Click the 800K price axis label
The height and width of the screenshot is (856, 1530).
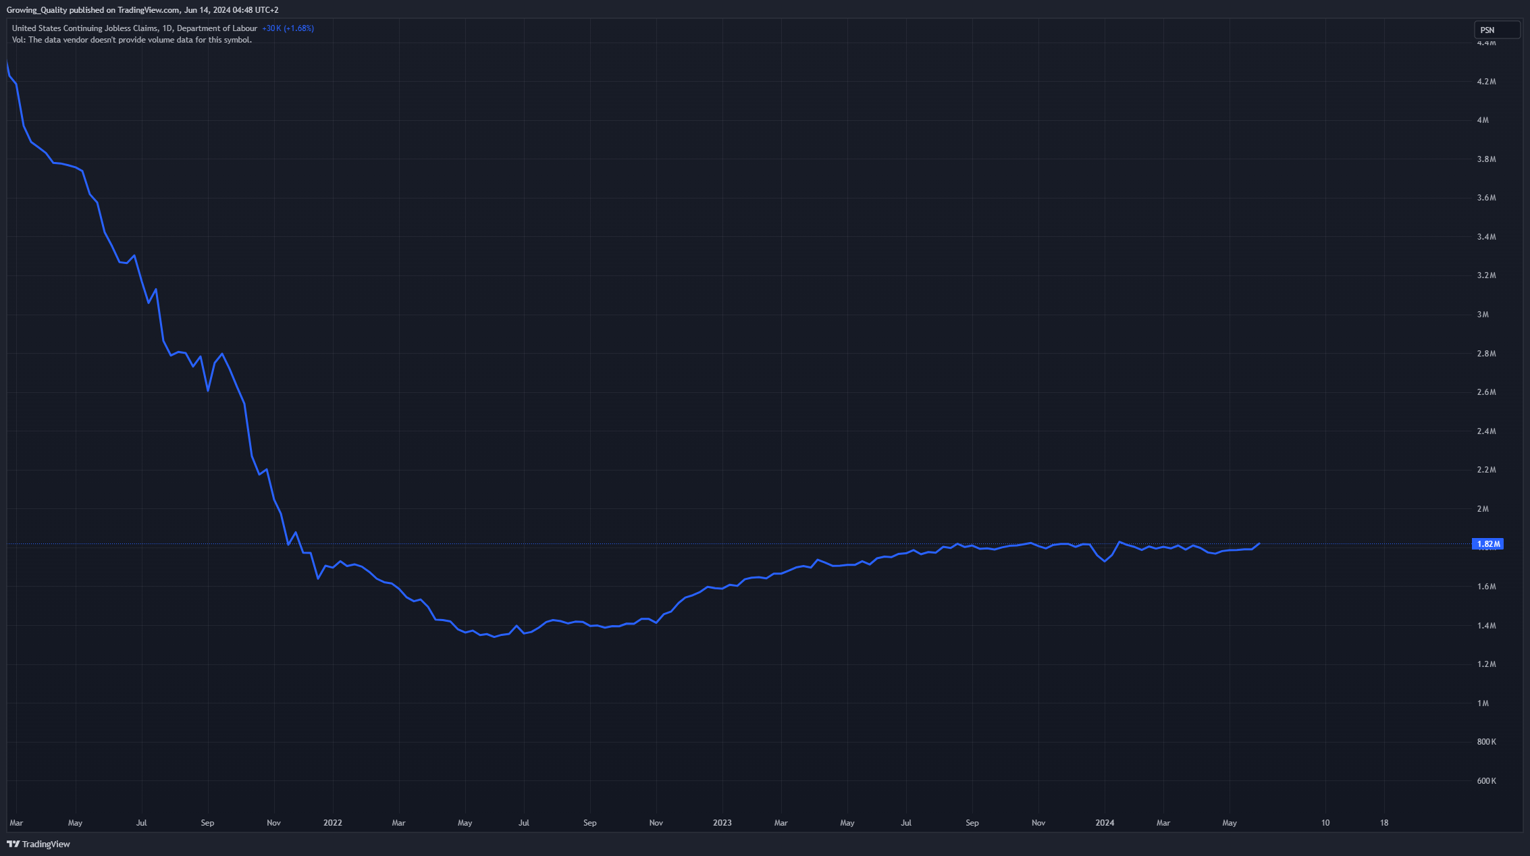(1486, 742)
